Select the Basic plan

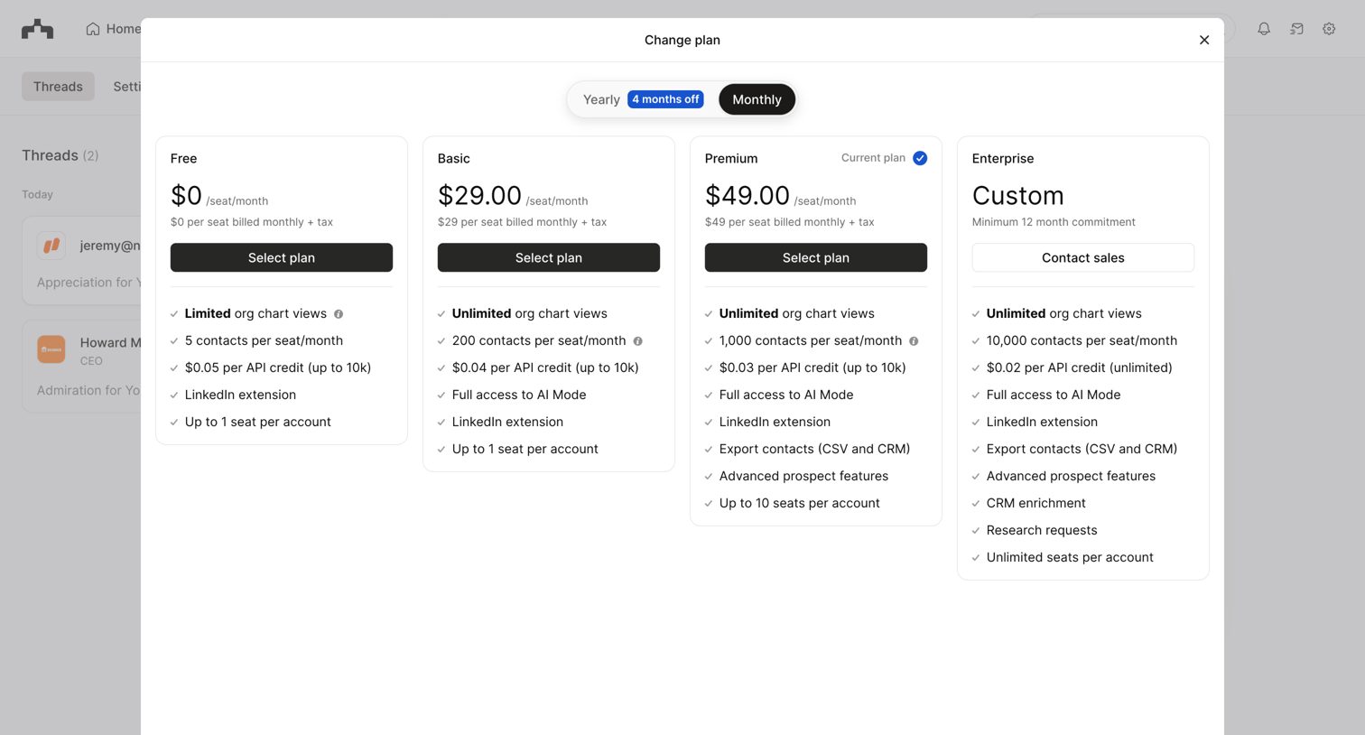pyautogui.click(x=549, y=257)
